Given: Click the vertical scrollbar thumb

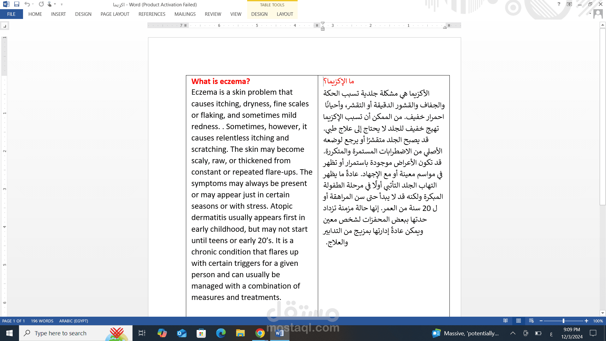Looking at the screenshot, I should click(603, 117).
